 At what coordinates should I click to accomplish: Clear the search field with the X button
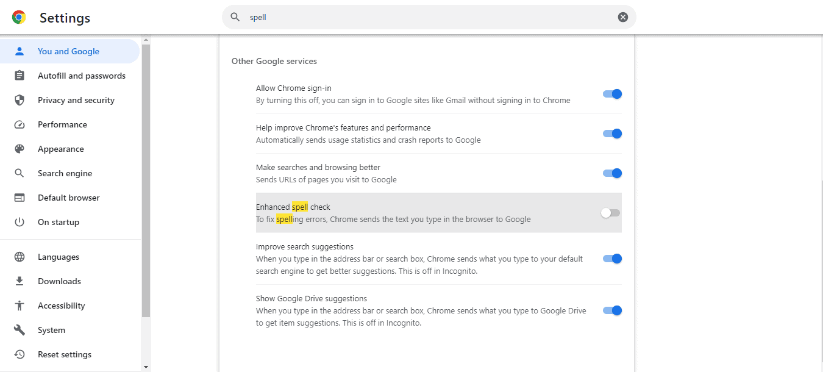(x=622, y=16)
